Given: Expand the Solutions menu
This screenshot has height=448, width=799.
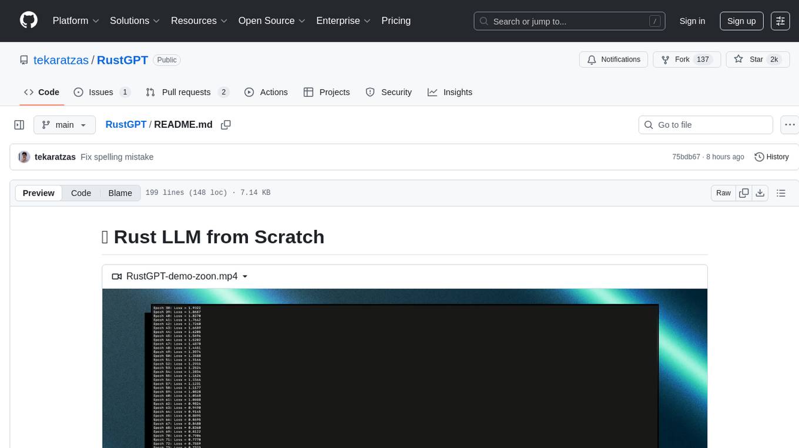Looking at the screenshot, I should (x=135, y=21).
